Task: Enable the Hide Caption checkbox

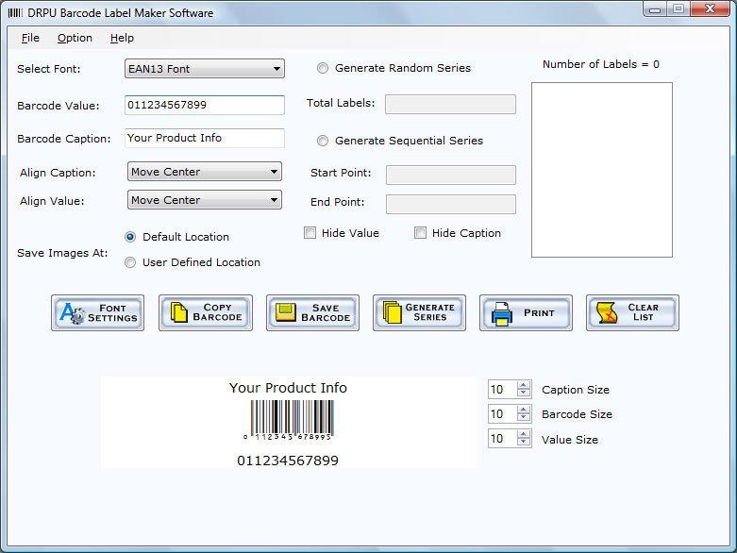Action: (420, 233)
